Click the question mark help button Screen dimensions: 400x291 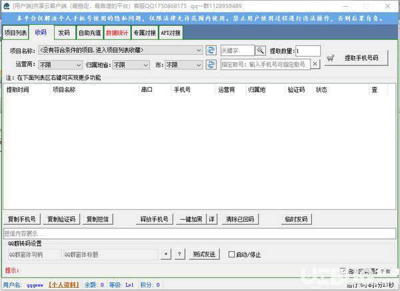[x=179, y=254]
